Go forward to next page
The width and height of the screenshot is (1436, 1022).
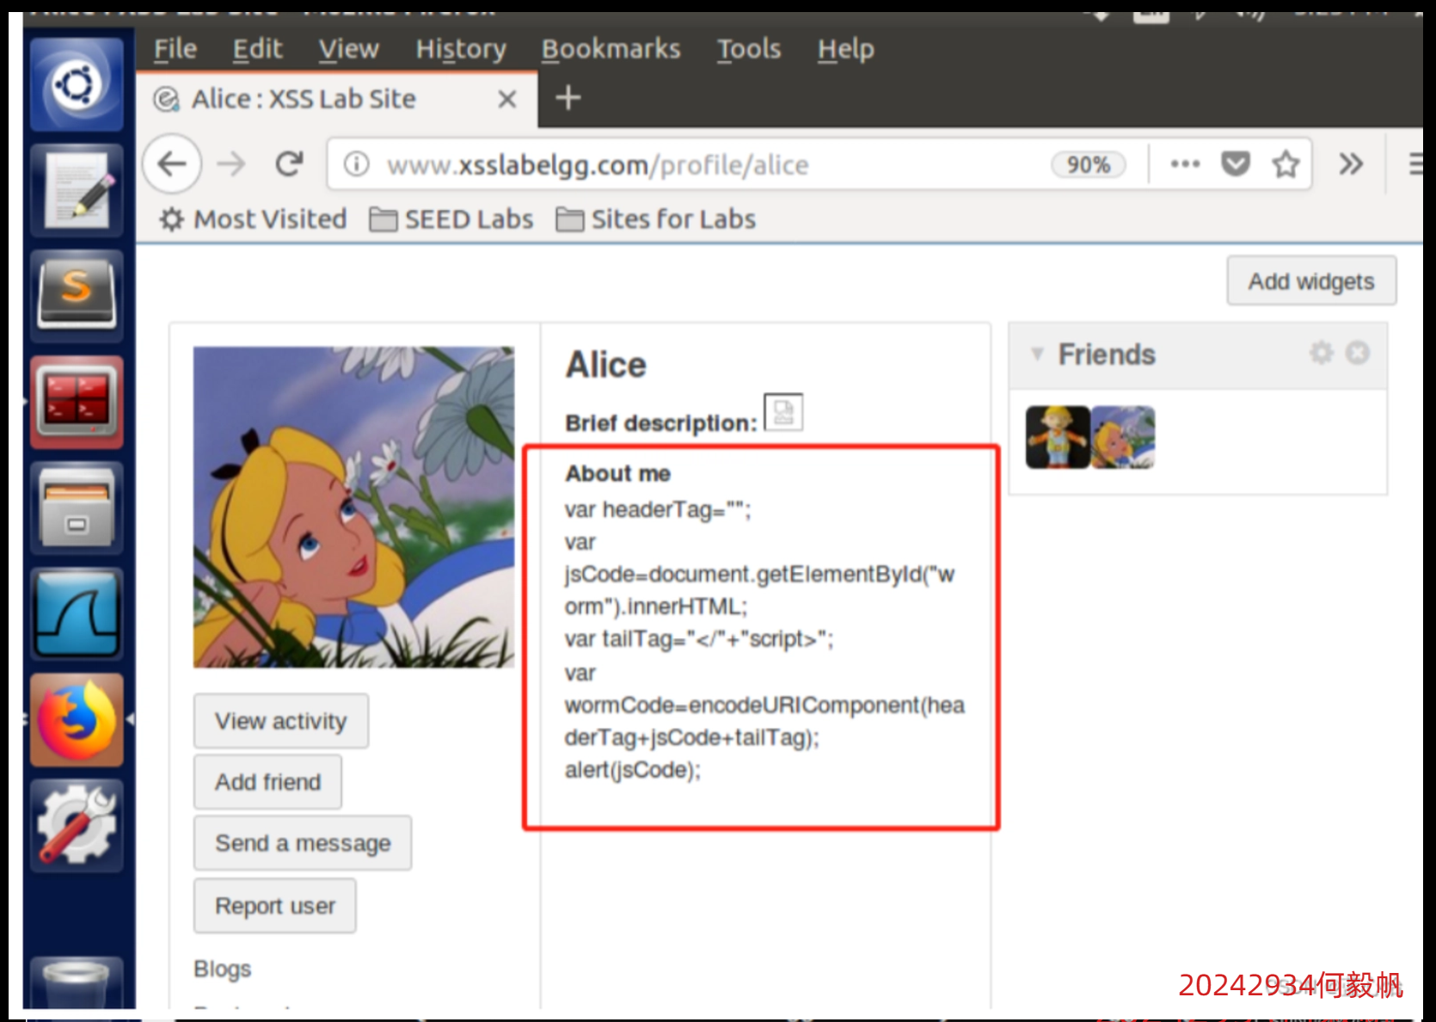coord(231,163)
